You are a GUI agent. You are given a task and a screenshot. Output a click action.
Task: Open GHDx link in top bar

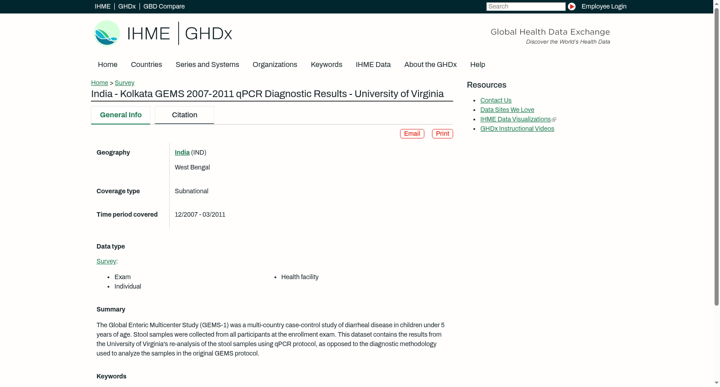[x=127, y=6]
